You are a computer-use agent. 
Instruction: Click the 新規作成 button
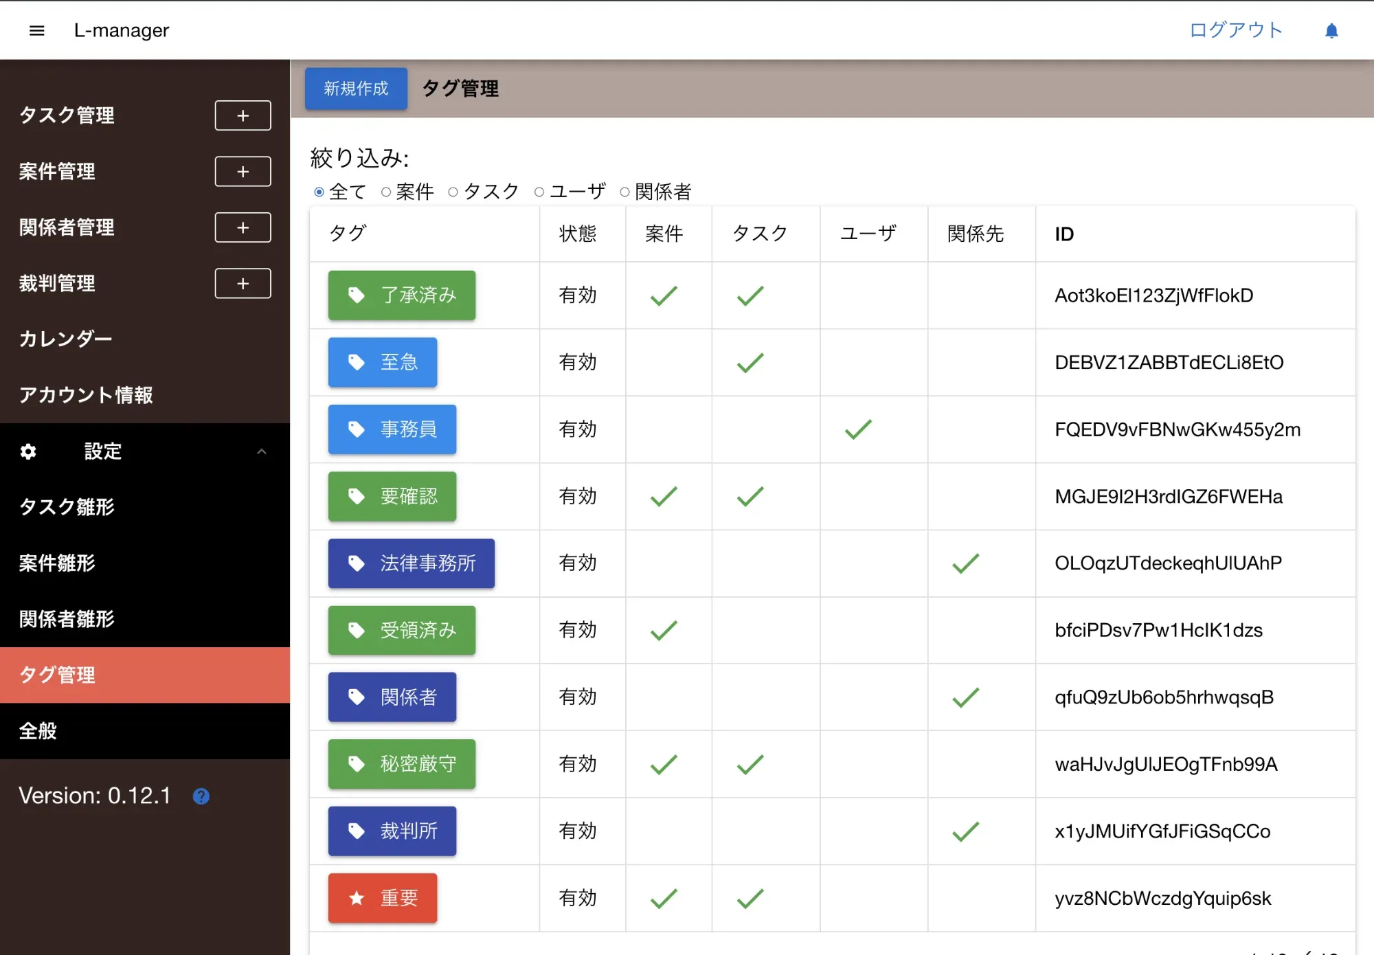click(x=356, y=89)
